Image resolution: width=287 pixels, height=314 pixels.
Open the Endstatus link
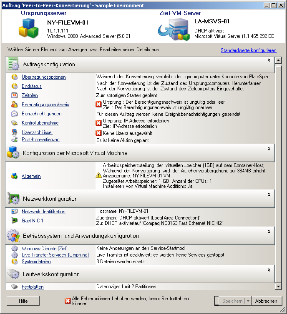(32, 86)
